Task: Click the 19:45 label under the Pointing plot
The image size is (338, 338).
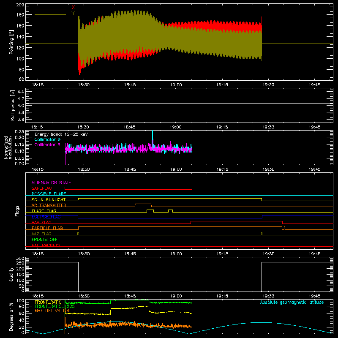Action: coord(314,85)
